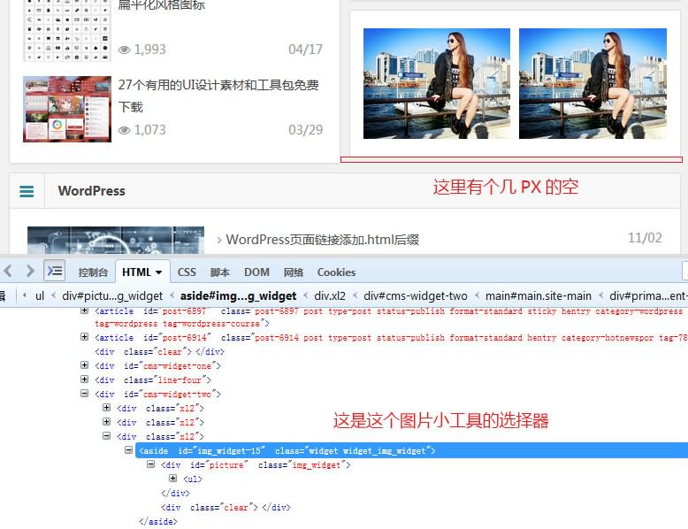Click the Firebug back arrow icon
Screen dimensions: 688x529
point(8,271)
